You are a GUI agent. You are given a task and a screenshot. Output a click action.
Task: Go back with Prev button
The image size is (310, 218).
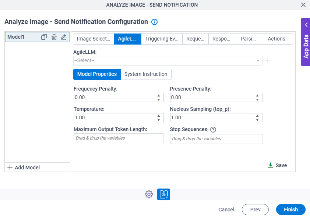pos(255,210)
